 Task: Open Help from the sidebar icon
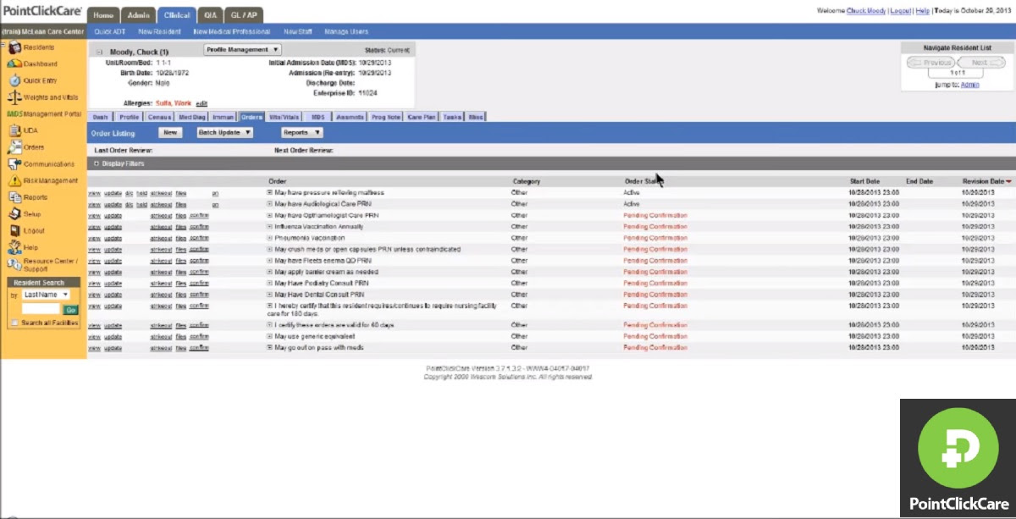point(14,247)
